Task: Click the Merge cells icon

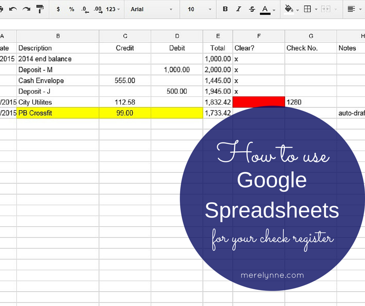Action: pos(325,9)
